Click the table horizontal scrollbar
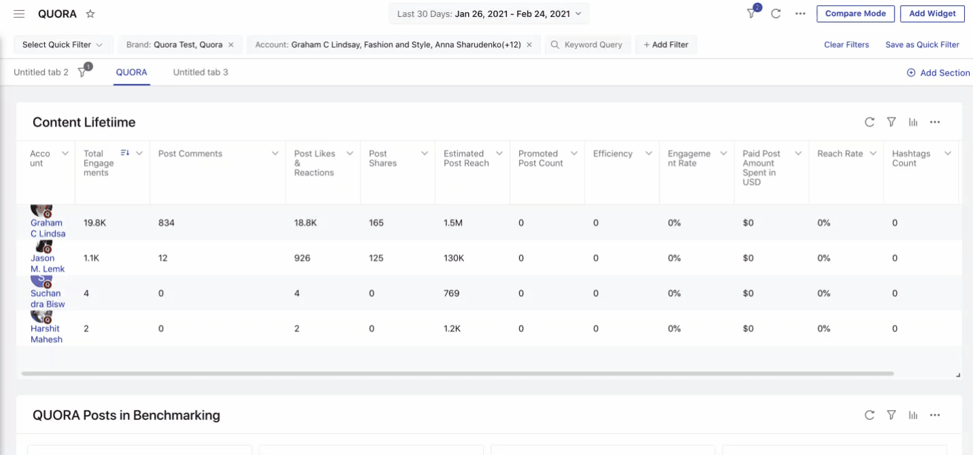The width and height of the screenshot is (973, 455). [x=457, y=374]
